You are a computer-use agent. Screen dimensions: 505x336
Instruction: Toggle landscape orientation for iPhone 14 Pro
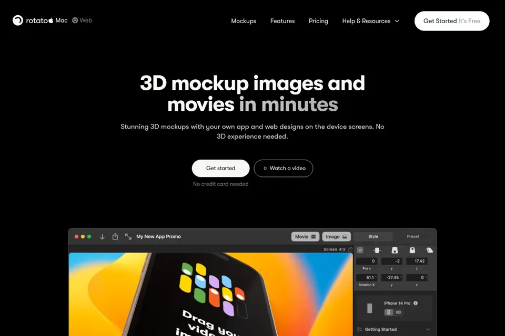click(x=398, y=312)
